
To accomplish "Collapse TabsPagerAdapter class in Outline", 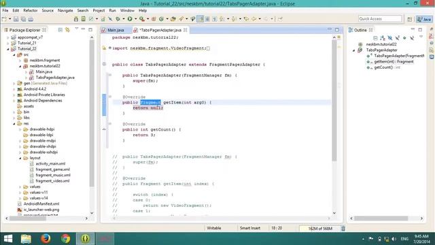I will 353,50.
